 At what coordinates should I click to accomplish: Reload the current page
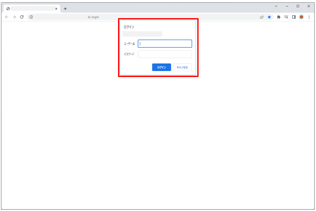[x=22, y=17]
